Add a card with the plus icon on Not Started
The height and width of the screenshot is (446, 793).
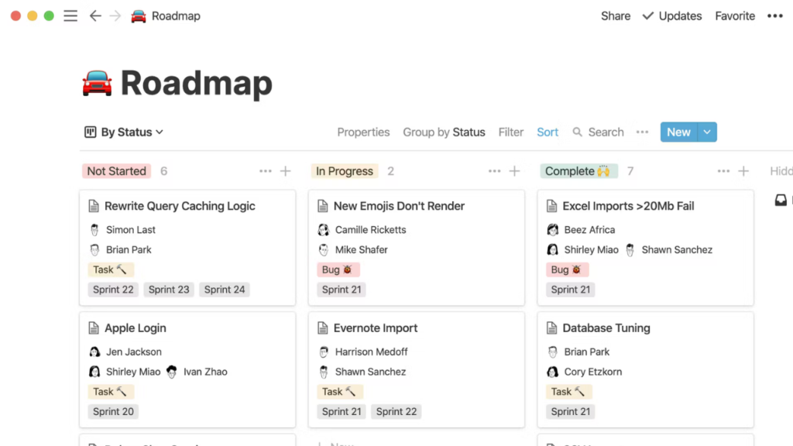(284, 170)
